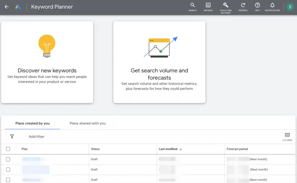Open the account avatar labeled S
The width and height of the screenshot is (297, 183).
coord(290,7)
